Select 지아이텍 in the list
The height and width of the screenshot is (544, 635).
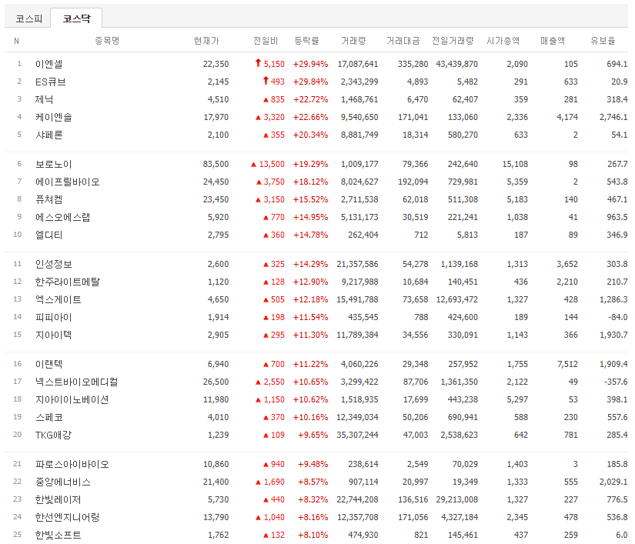[53, 335]
